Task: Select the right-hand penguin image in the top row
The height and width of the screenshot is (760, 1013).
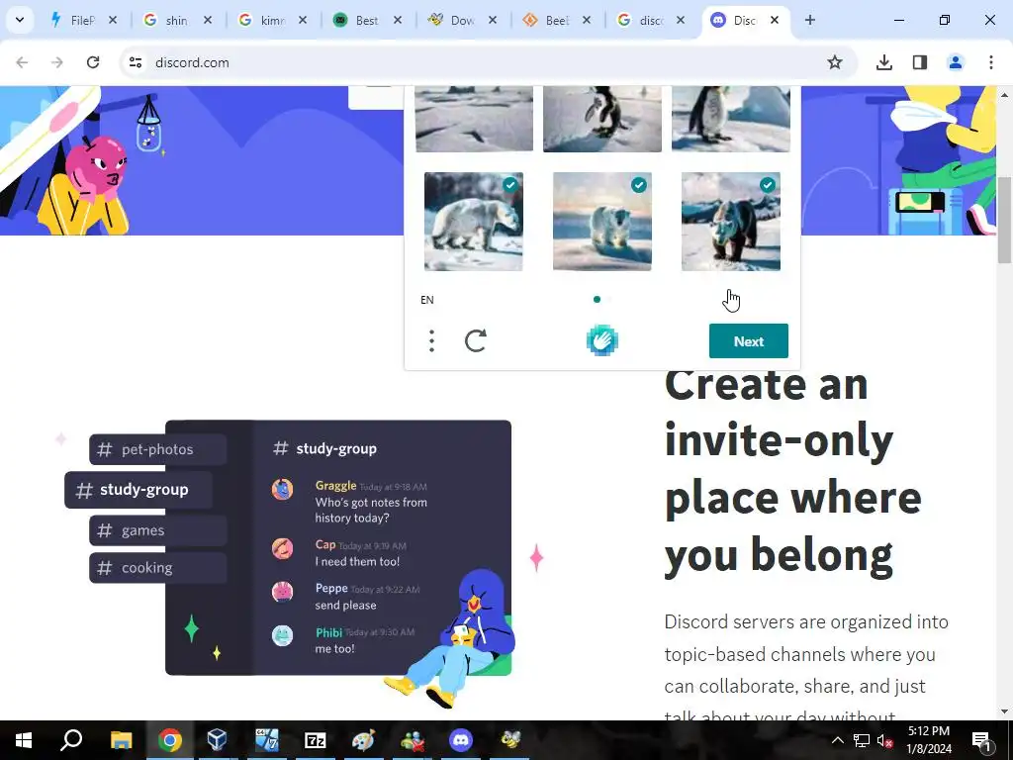Action: click(x=731, y=119)
